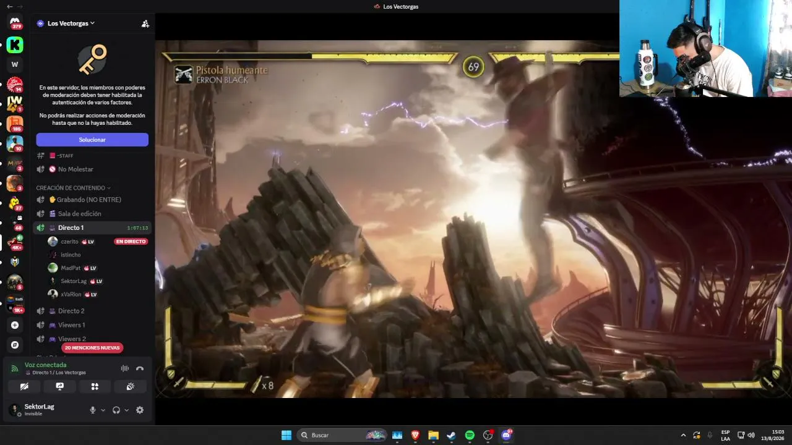This screenshot has height=445, width=792.
Task: Open headphone output options arrow
Action: point(126,410)
